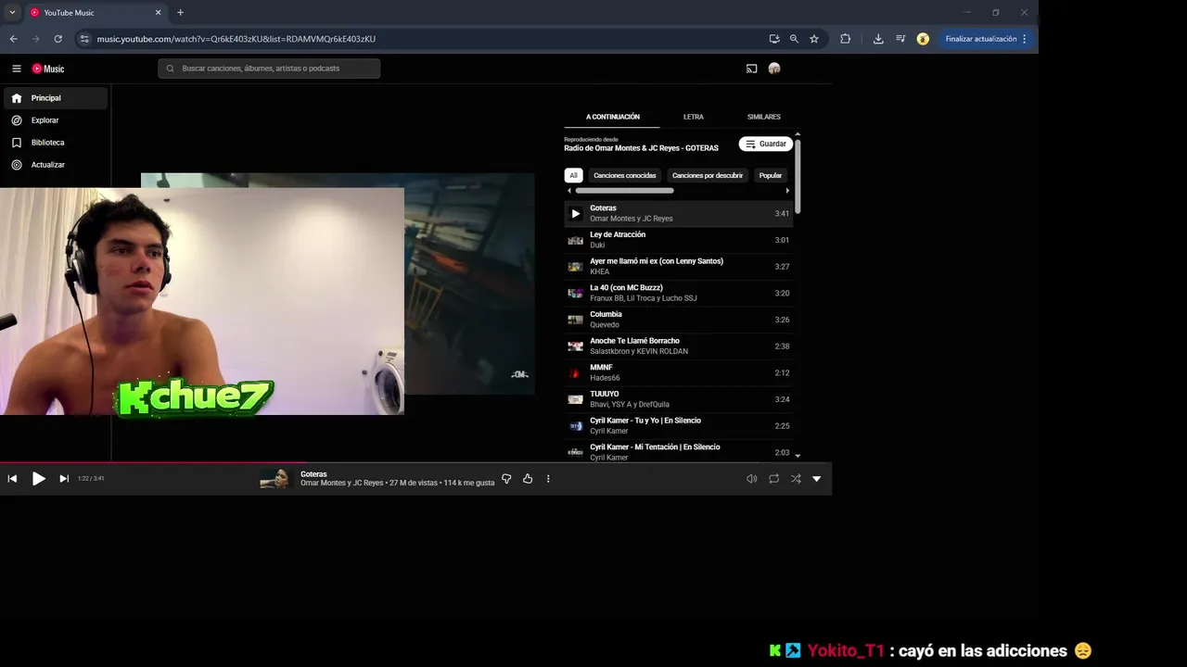Click the YouTube Music logo
This screenshot has width=1187, height=667.
[x=48, y=69]
